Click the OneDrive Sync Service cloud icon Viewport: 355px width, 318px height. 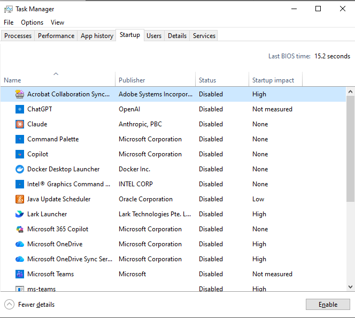point(20,259)
